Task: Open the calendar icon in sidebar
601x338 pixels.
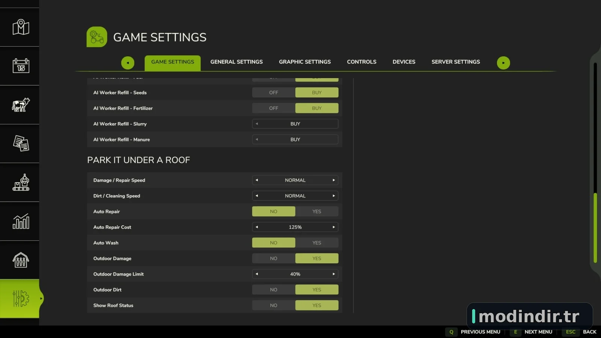Action: tap(21, 66)
